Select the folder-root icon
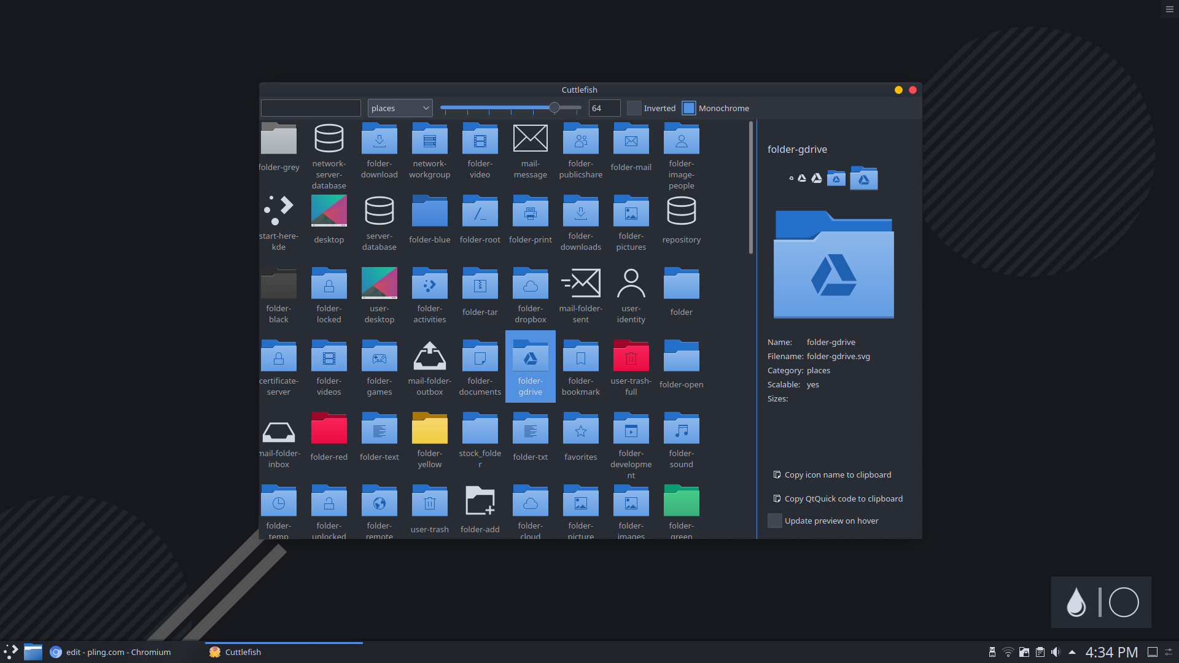 [x=480, y=211]
